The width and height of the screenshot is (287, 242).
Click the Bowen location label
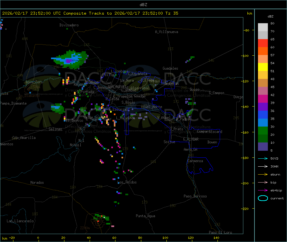pyautogui.click(x=212, y=142)
